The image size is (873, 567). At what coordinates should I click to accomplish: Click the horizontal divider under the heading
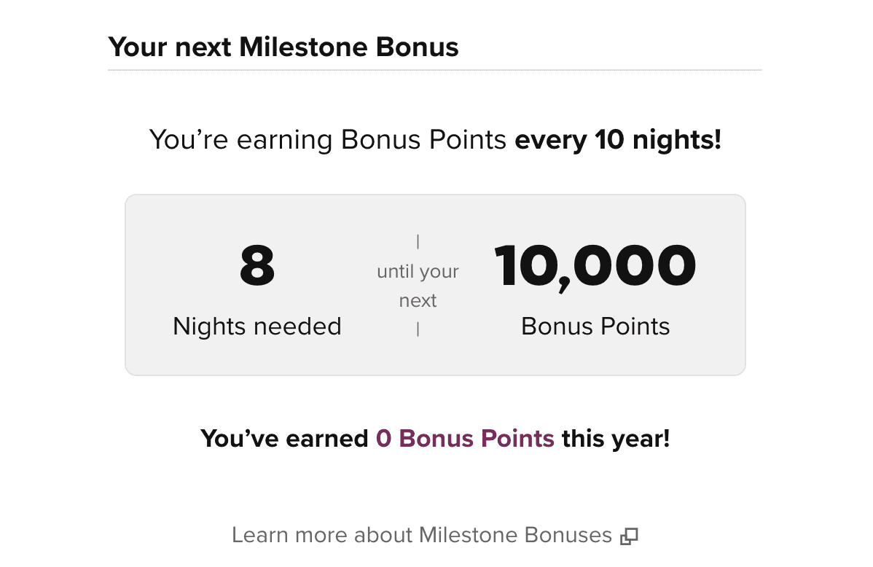click(x=435, y=70)
